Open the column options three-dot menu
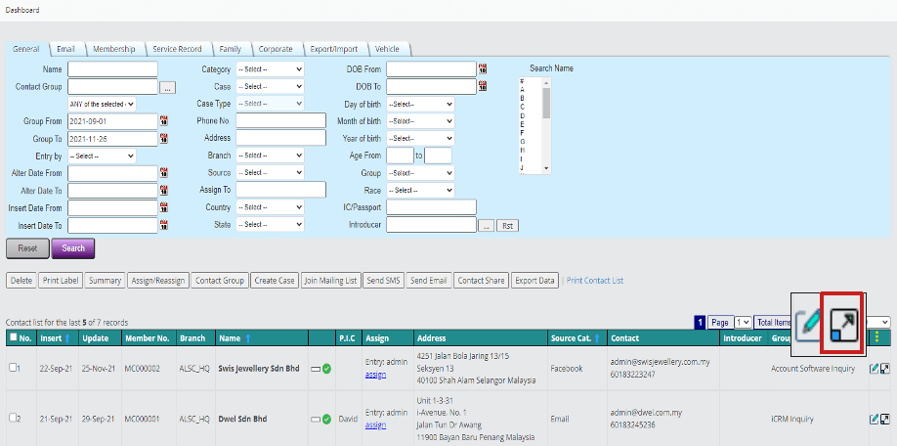 click(877, 337)
